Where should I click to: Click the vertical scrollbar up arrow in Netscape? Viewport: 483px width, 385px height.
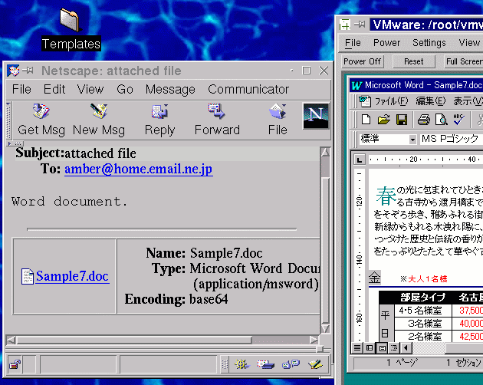coord(325,152)
